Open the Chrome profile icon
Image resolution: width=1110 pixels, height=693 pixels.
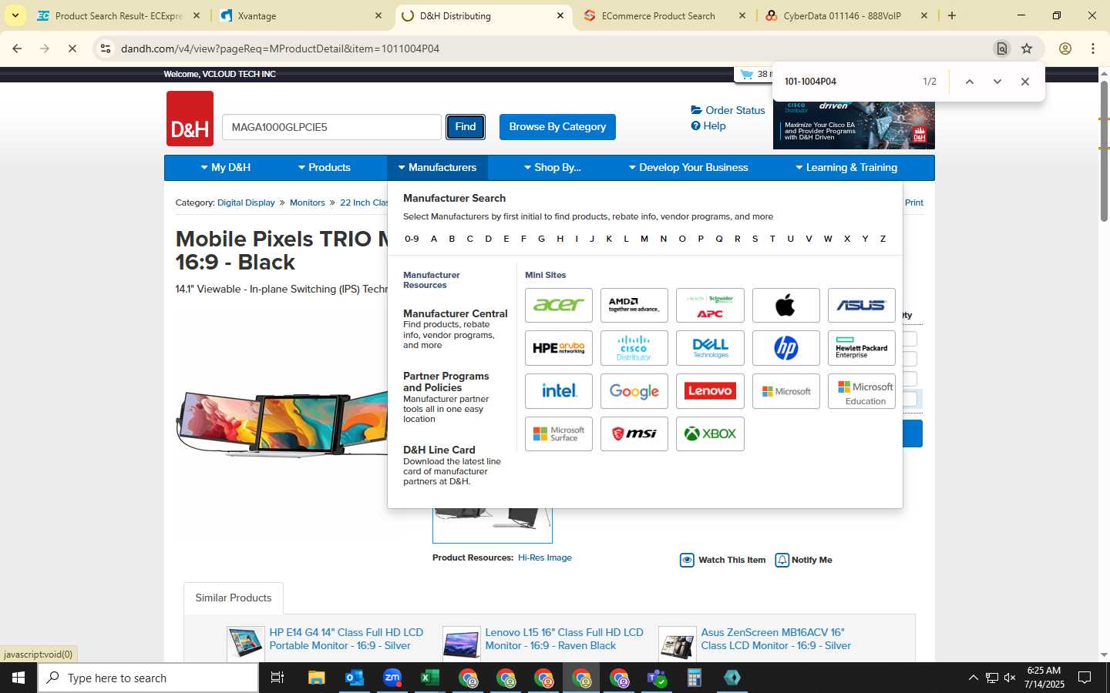tap(1065, 49)
